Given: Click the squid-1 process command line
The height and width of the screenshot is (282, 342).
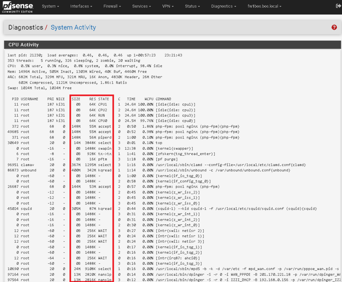Looking at the screenshot, I should coord(236,209).
